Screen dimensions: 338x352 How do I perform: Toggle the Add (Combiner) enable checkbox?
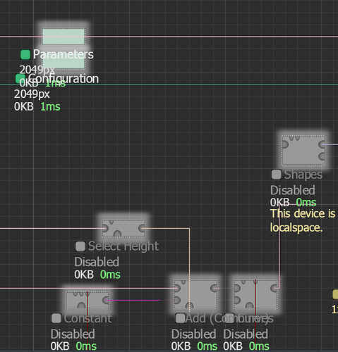(180, 318)
